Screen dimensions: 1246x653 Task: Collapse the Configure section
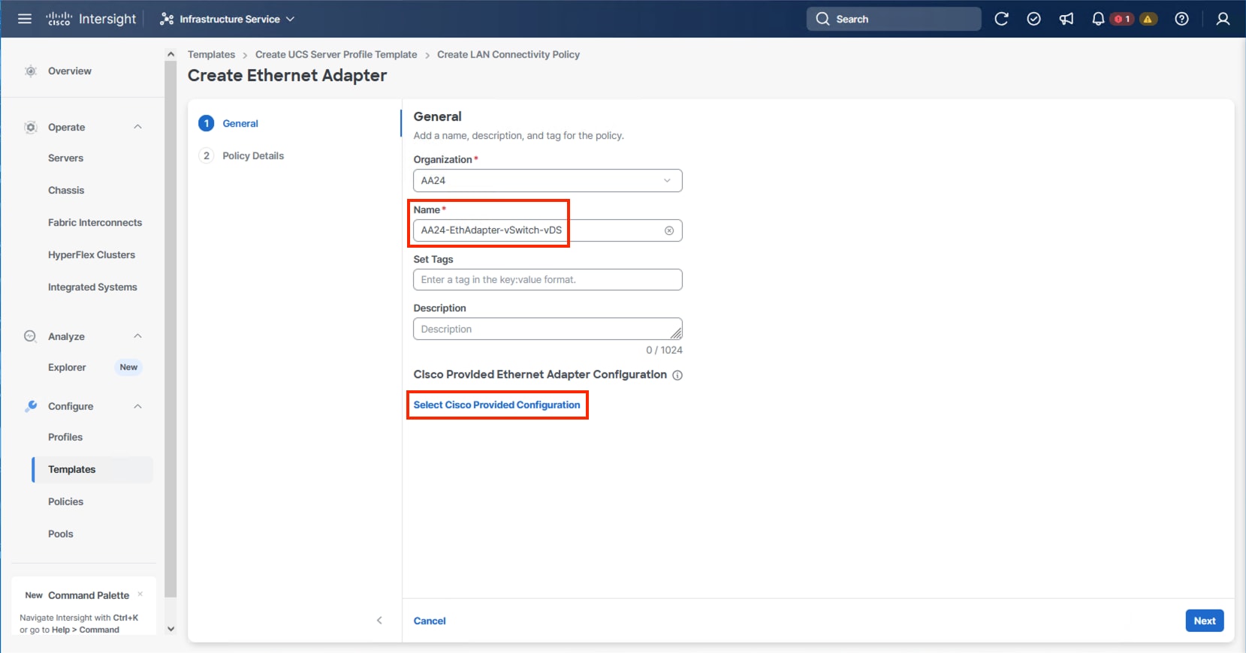137,406
